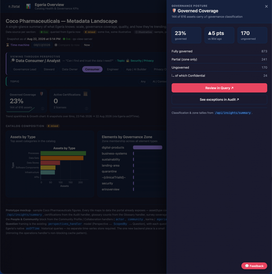Click the red Data Stores bar
The width and height of the screenshot is (272, 274).
(x=50, y=163)
